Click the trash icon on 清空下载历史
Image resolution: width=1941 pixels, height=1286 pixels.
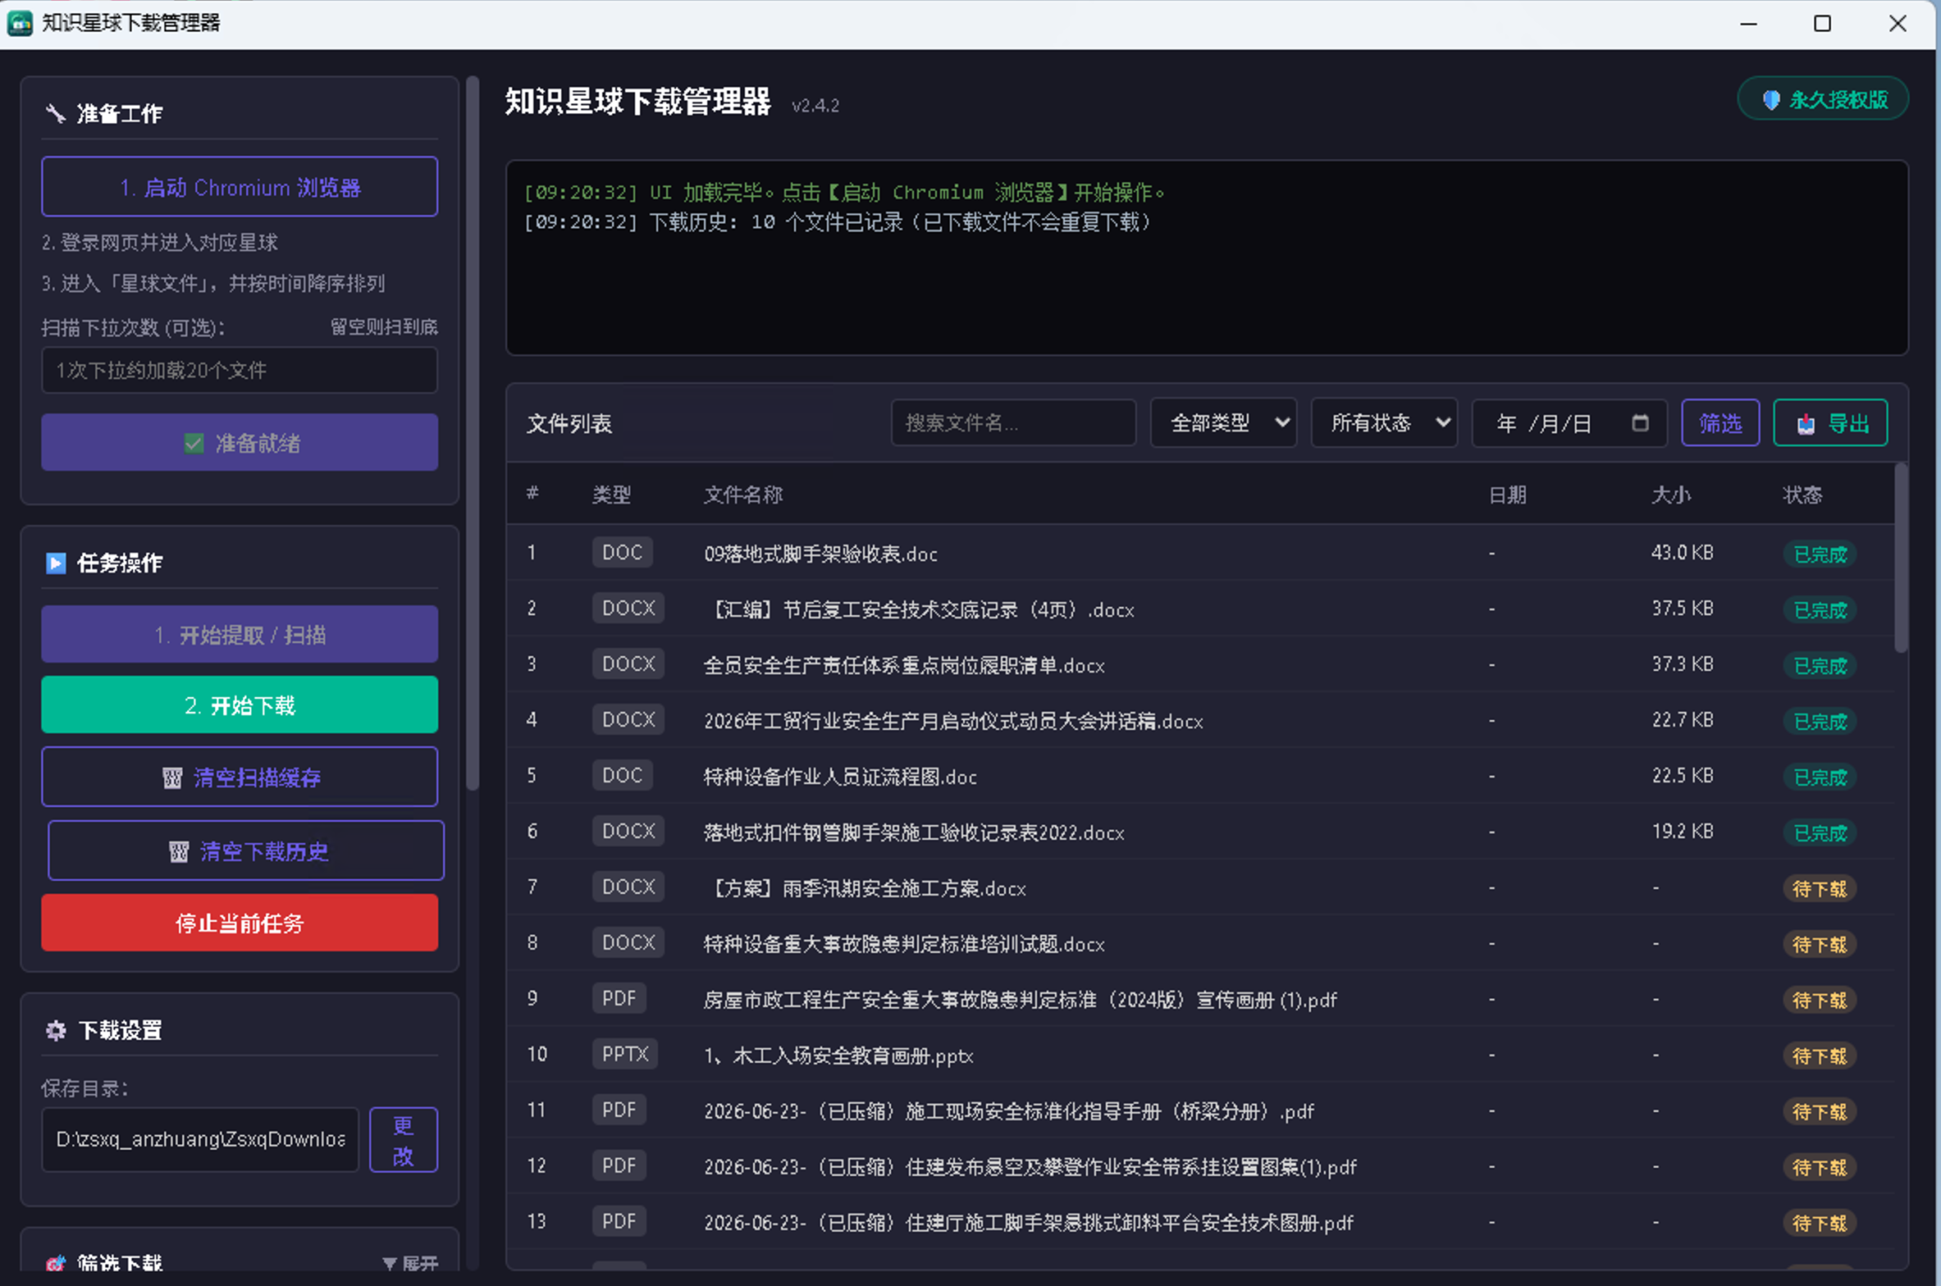point(178,851)
